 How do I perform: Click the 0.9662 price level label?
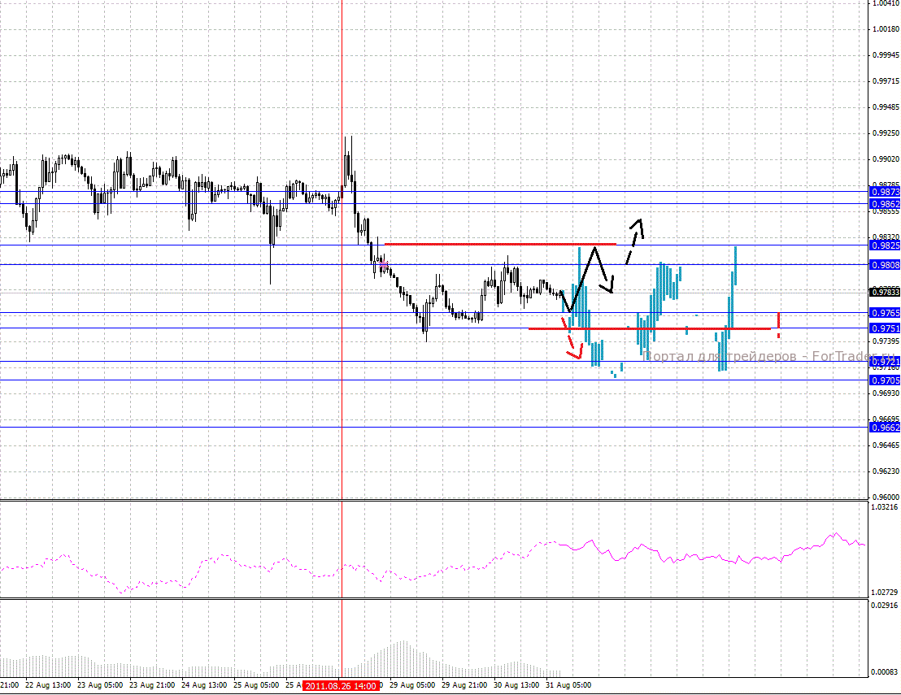point(884,428)
